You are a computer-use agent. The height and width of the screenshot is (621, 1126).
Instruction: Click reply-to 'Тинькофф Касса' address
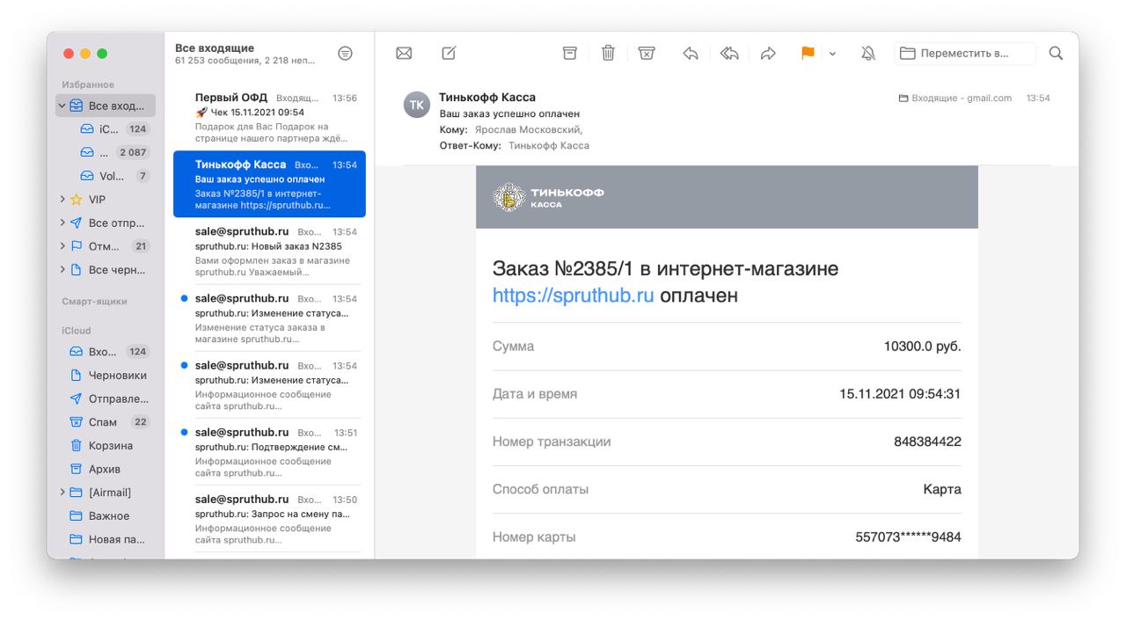(x=549, y=145)
